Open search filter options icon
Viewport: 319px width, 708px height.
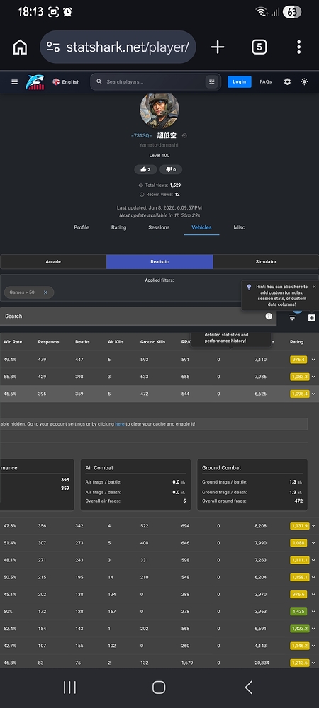(211, 81)
